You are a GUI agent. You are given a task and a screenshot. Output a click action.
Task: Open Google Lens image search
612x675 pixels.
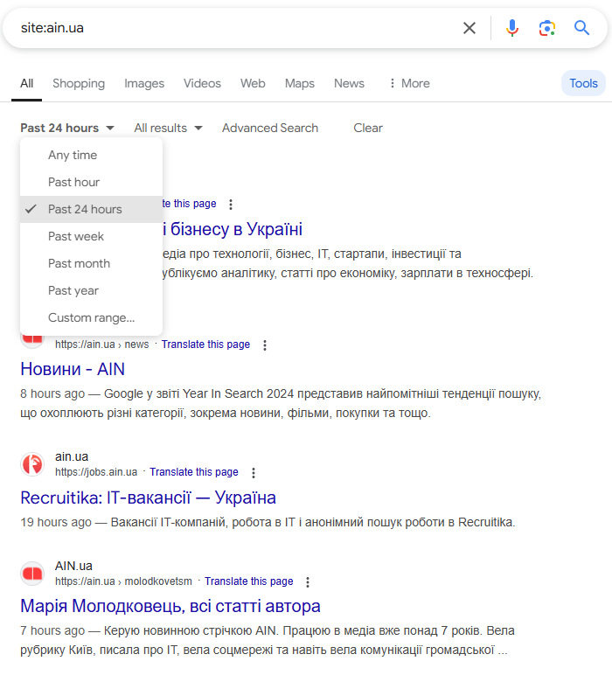click(x=547, y=28)
